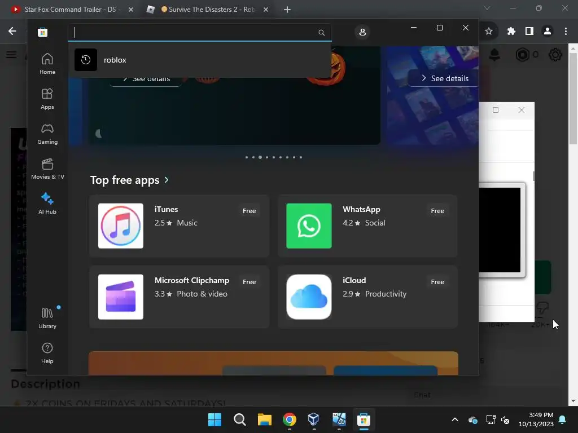Switch to Star Fox Command Trailer tab

click(70, 10)
